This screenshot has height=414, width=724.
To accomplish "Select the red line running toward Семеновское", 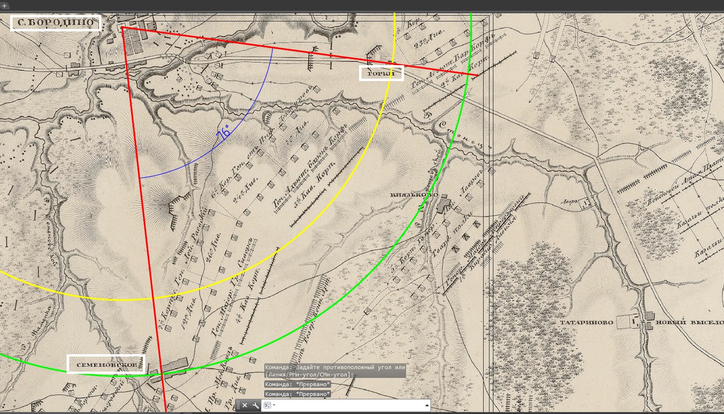I will point(145,220).
